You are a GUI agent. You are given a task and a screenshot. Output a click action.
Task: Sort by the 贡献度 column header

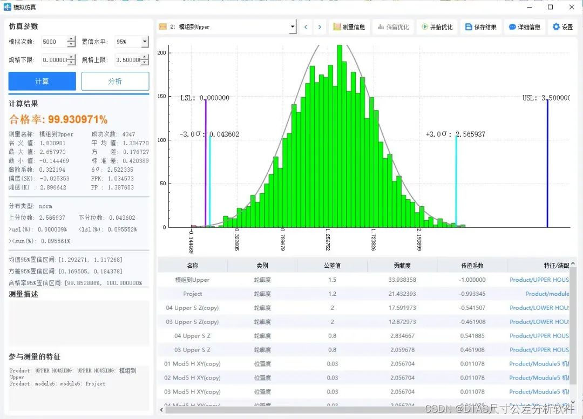402,266
